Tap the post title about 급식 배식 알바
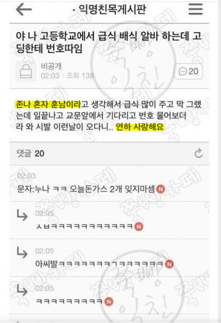The image size is (221, 323). click(x=109, y=42)
